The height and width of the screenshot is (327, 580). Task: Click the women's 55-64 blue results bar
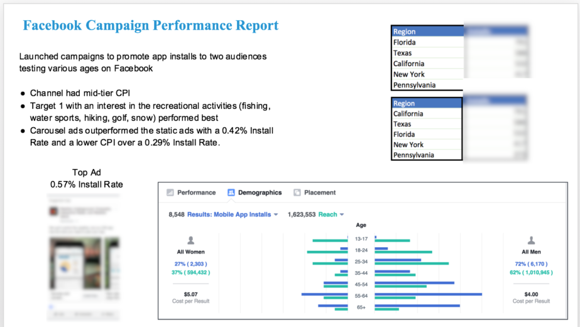coord(324,294)
